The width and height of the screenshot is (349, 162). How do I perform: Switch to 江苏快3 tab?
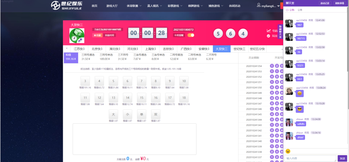click(x=79, y=49)
